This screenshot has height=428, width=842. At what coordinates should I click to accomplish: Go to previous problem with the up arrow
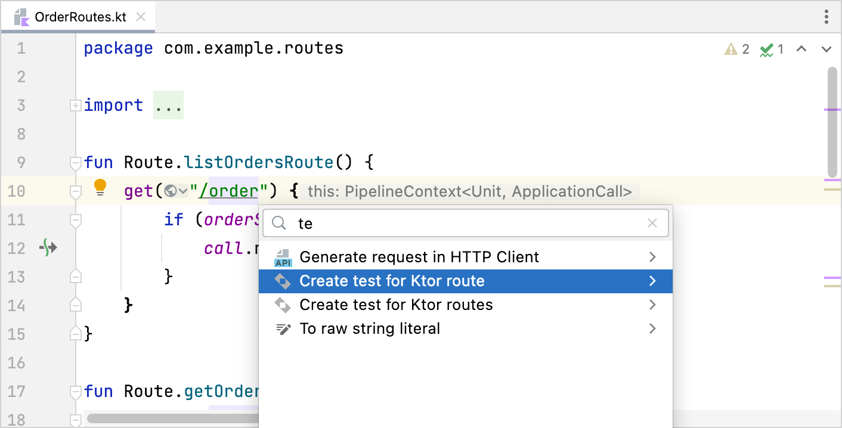[801, 49]
